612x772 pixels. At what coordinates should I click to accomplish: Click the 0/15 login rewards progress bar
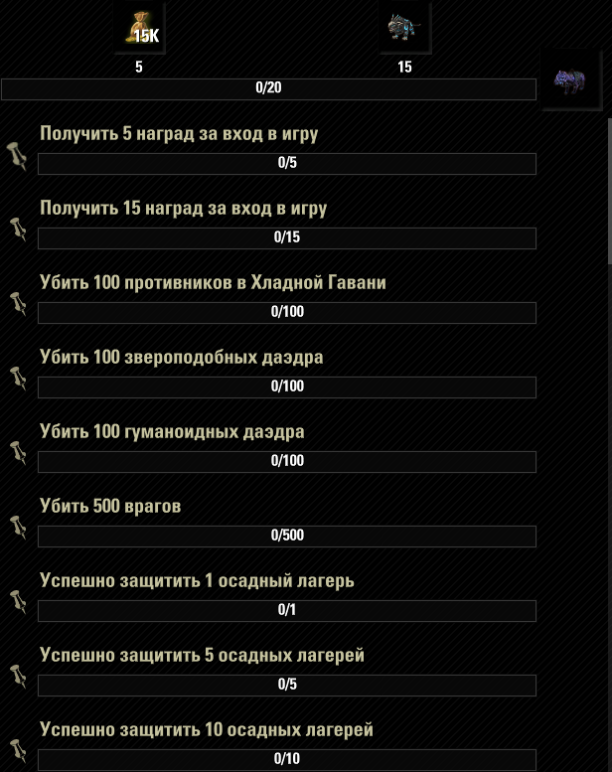(x=287, y=238)
